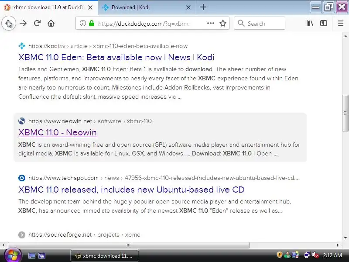Screen dimensions: 349x262
Task: Bookmark this page with the star
Action: pyautogui.click(x=223, y=23)
